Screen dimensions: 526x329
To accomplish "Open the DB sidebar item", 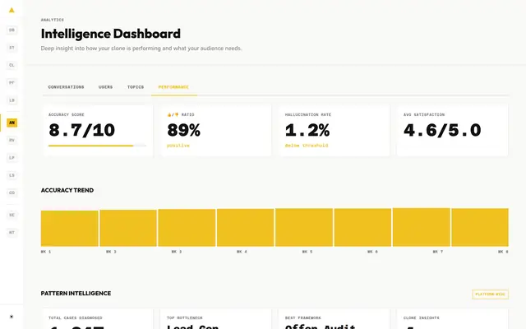I will [x=12, y=30].
